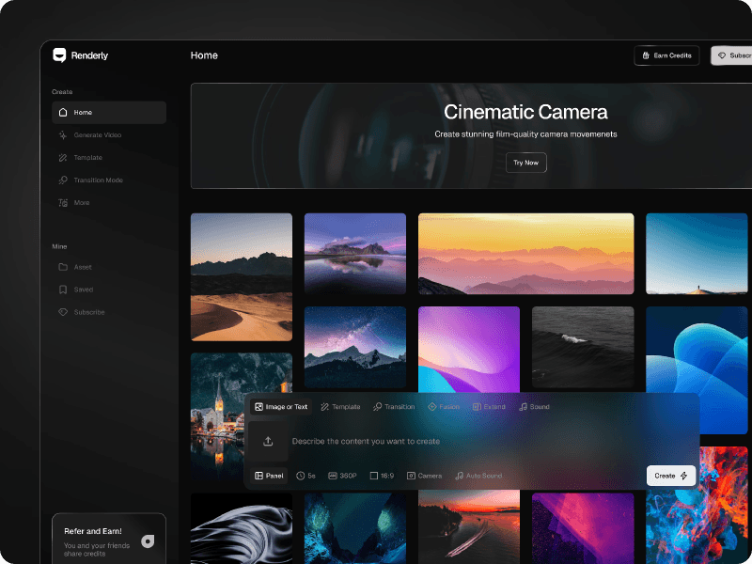Image resolution: width=752 pixels, height=564 pixels.
Task: Click the Cinematic Camera banner title
Action: (x=525, y=112)
